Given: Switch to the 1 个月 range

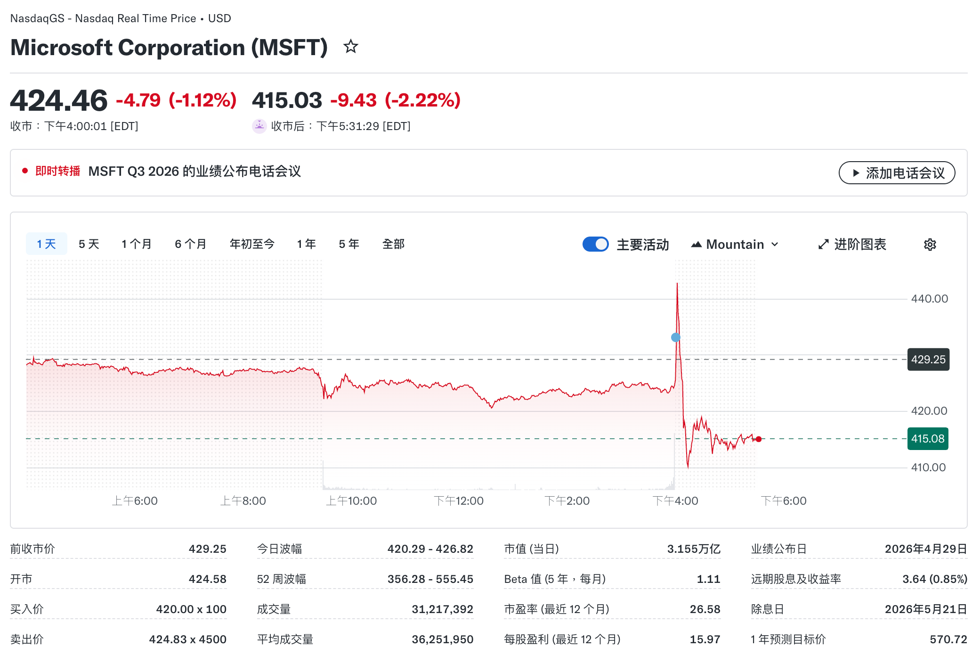Looking at the screenshot, I should [x=137, y=244].
